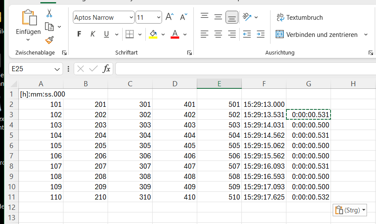376x224 pixels.
Task: Expand Verbinden und zentrieren dropdown arrow
Action: [x=366, y=34]
